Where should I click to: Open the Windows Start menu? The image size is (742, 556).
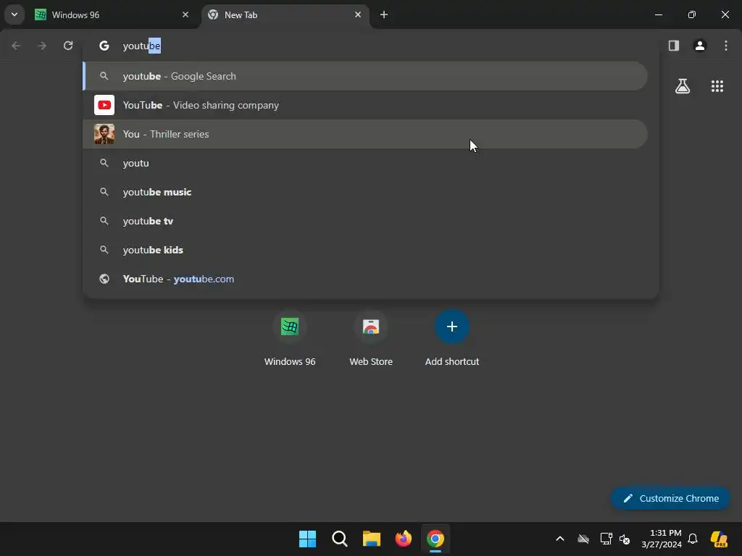pos(307,539)
